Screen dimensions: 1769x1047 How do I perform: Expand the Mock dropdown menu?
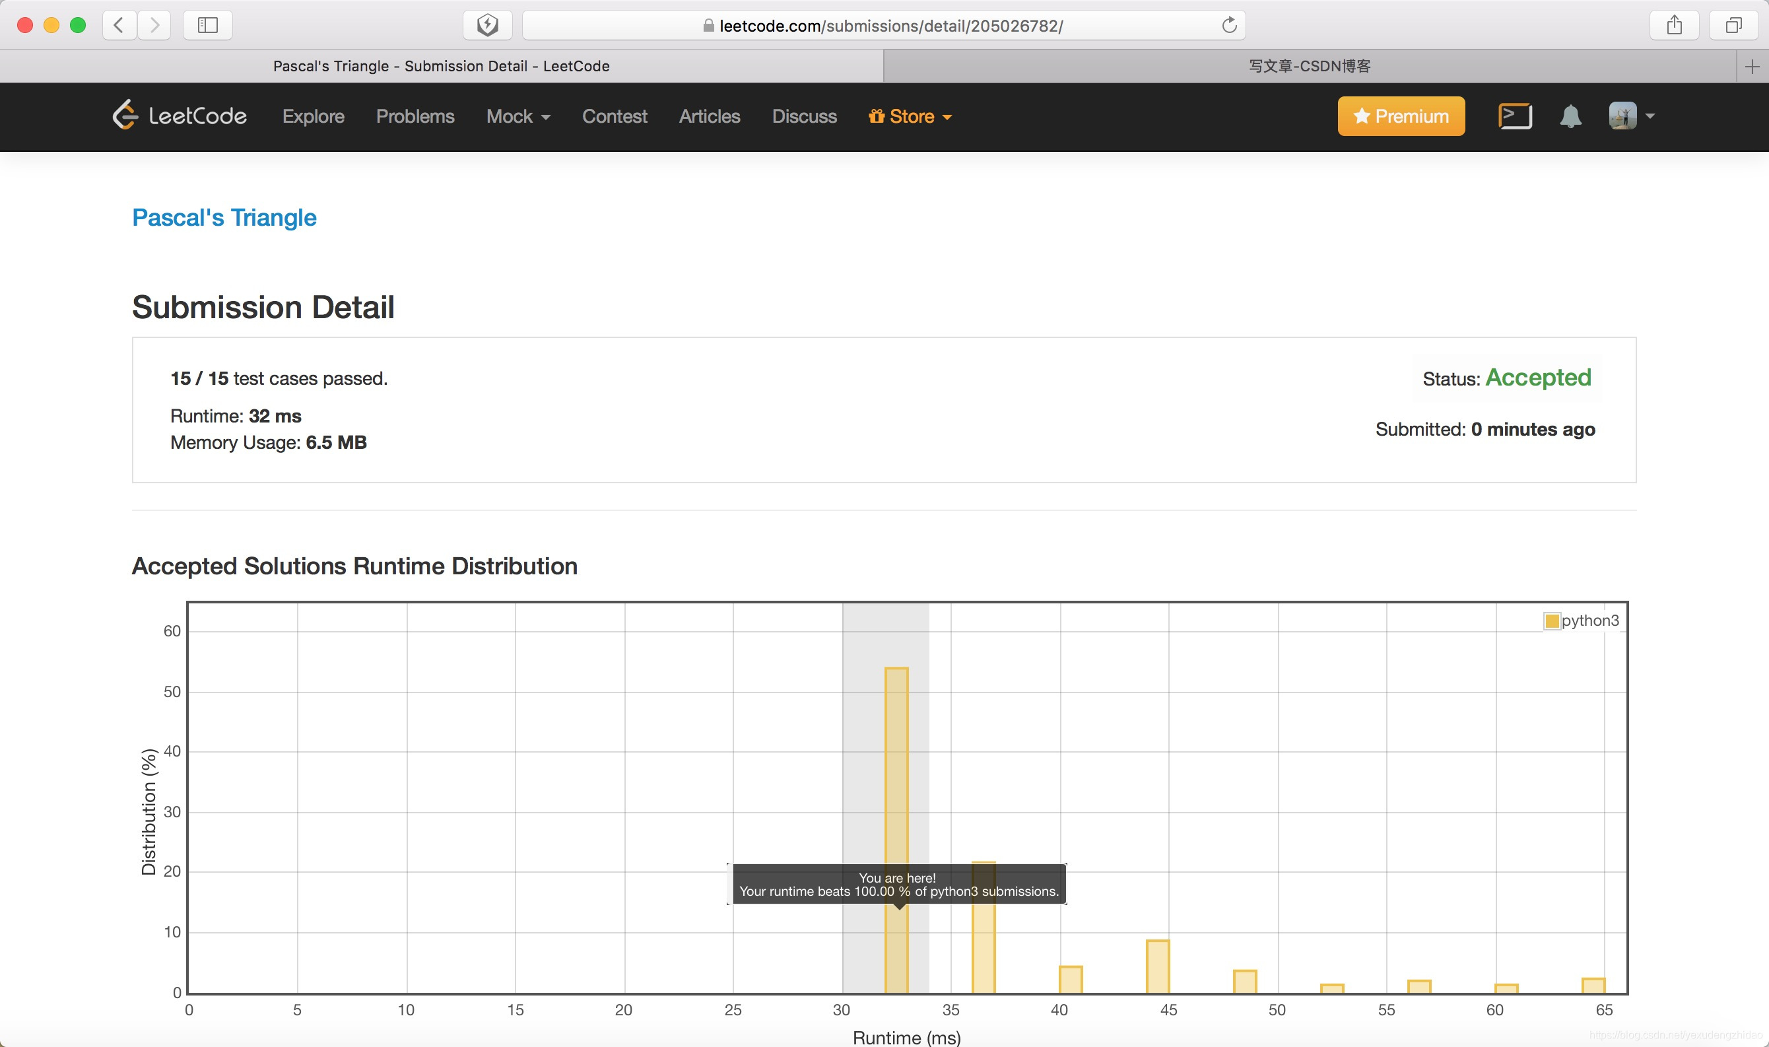(517, 116)
